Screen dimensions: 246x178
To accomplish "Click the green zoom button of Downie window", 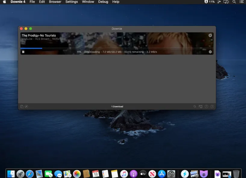I will [x=31, y=28].
